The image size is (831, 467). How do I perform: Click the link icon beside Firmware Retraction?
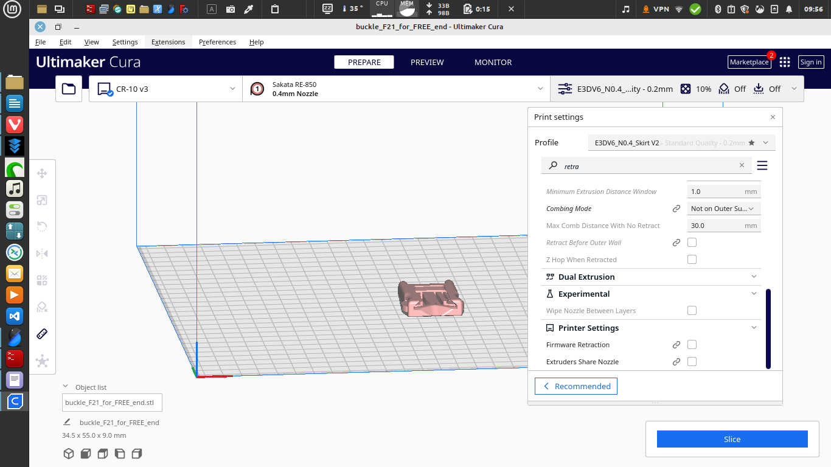676,345
